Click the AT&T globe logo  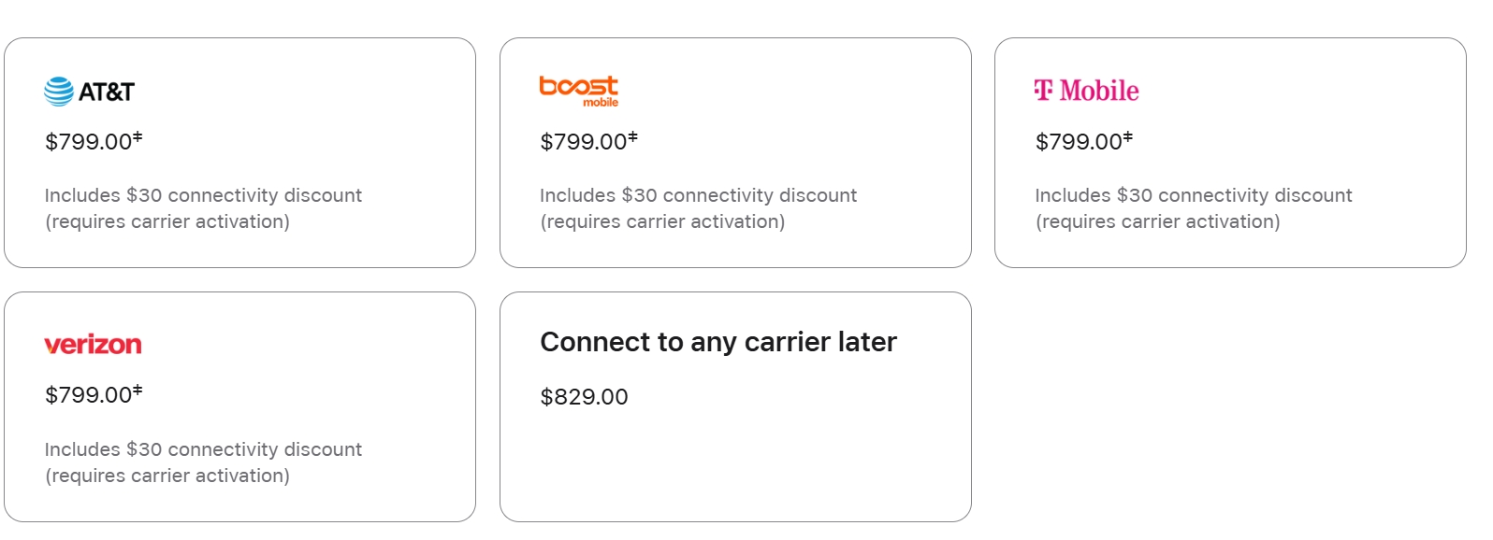(59, 92)
